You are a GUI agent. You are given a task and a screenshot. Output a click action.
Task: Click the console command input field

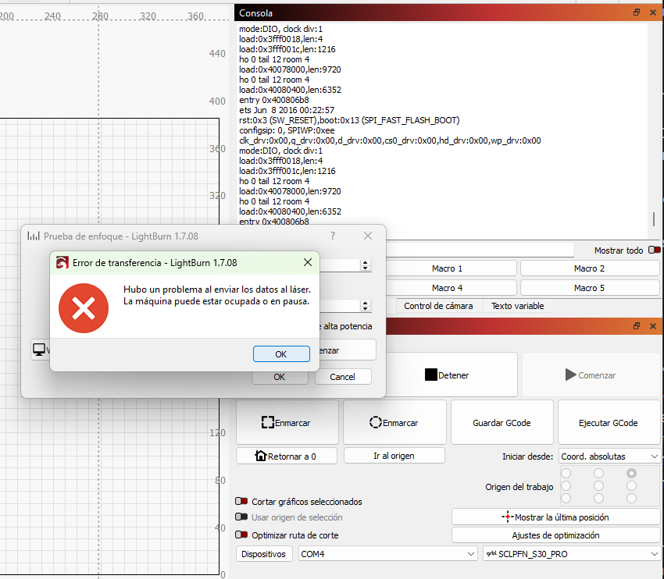click(x=480, y=250)
